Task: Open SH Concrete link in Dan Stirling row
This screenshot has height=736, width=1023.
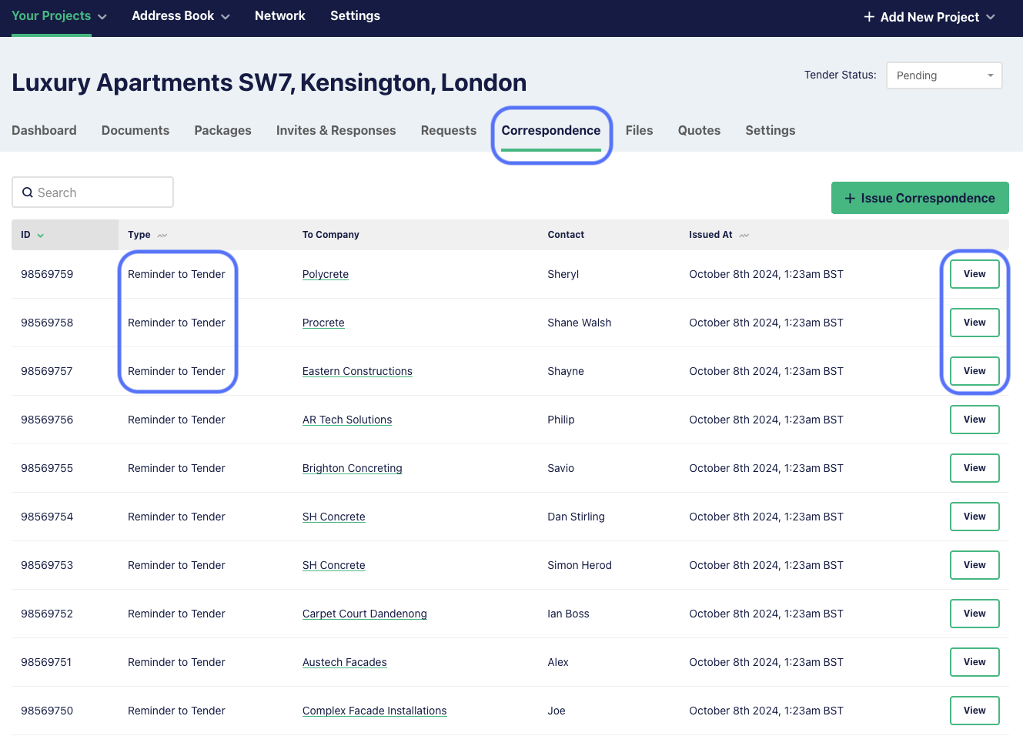Action: [x=334, y=517]
